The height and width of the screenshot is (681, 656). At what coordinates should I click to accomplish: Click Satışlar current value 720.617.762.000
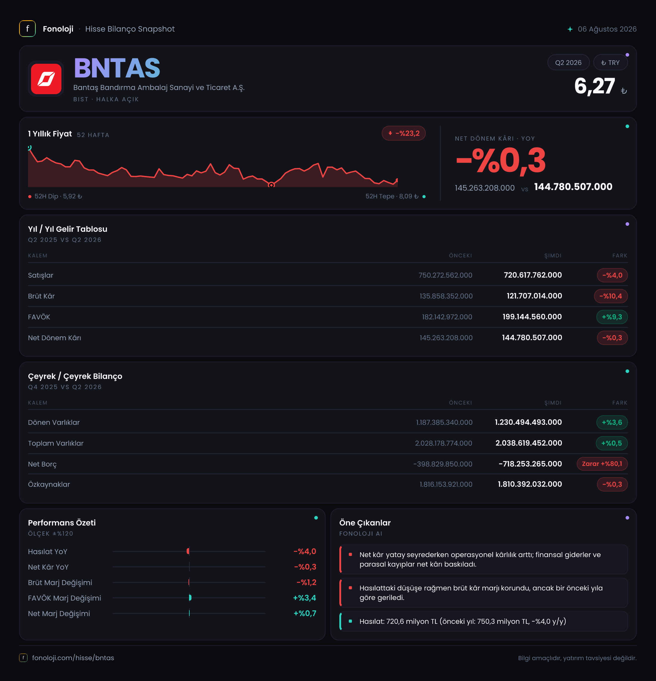pos(533,275)
